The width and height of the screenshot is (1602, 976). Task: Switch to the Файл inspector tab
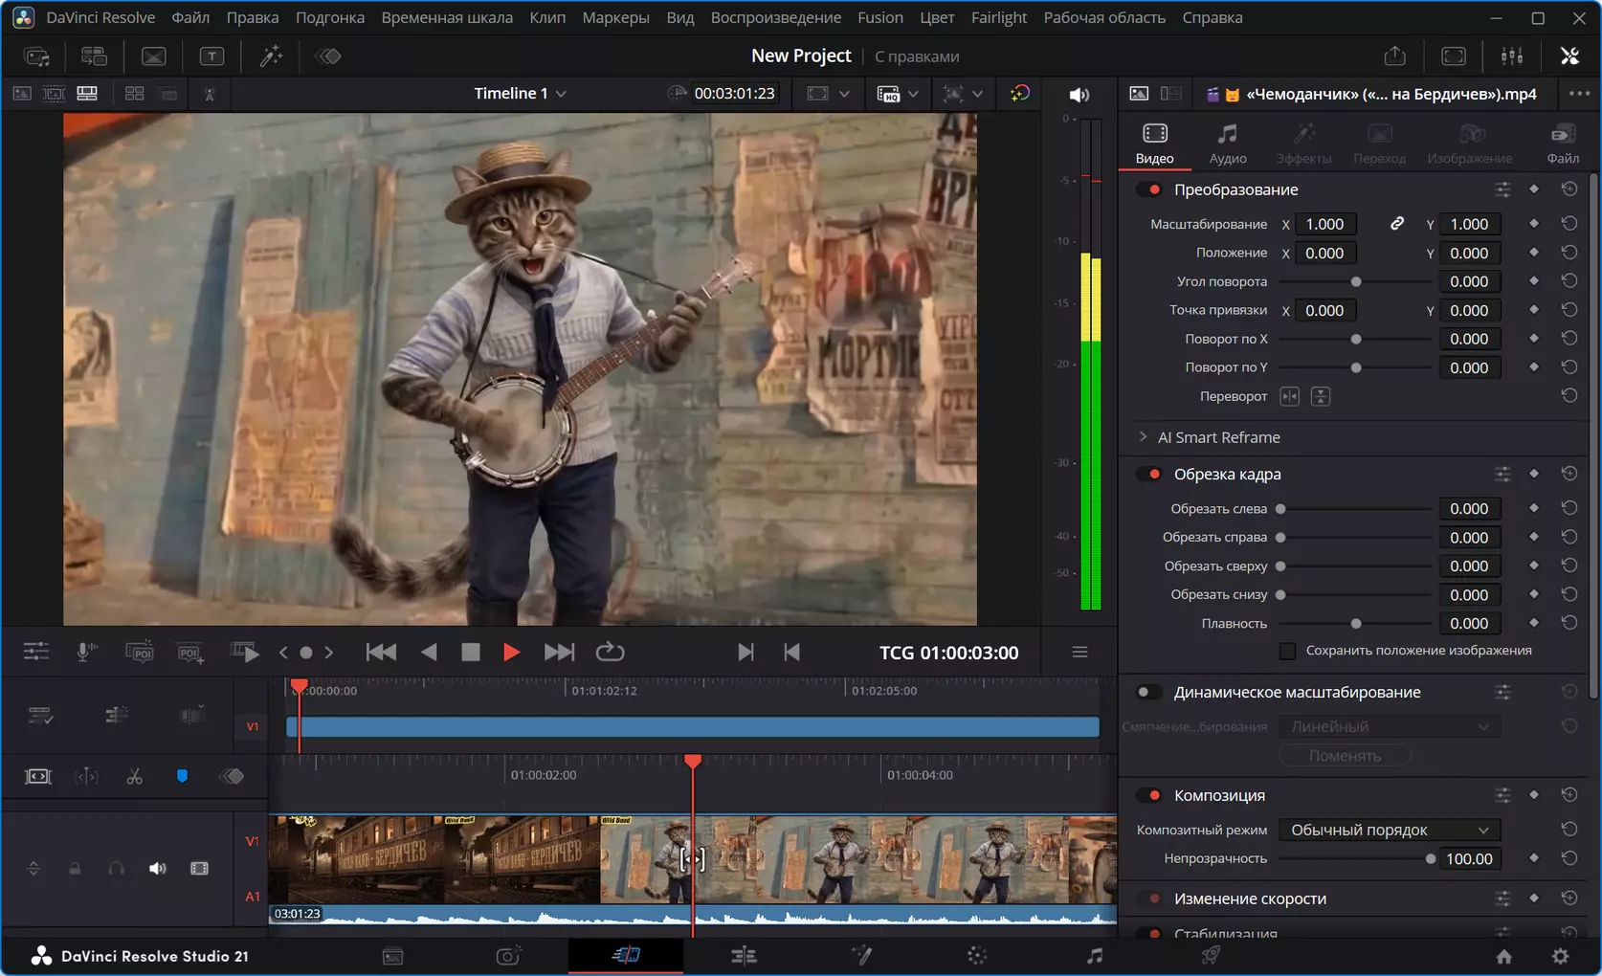pos(1563,144)
